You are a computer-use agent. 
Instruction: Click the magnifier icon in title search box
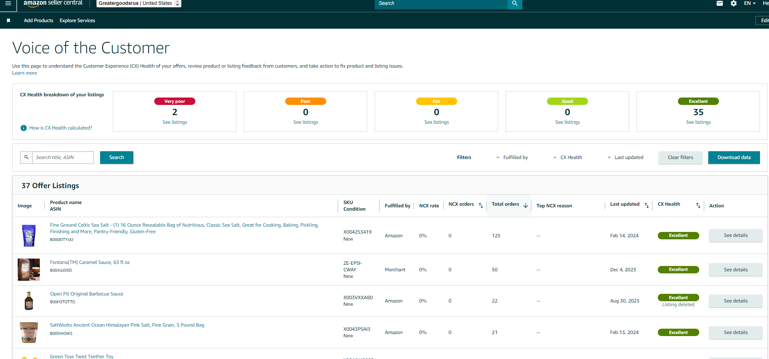coord(26,157)
